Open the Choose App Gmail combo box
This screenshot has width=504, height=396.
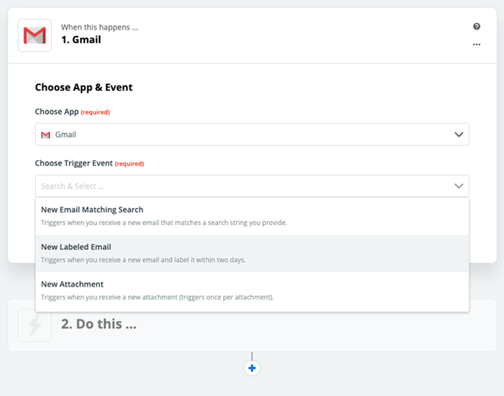[x=252, y=135]
